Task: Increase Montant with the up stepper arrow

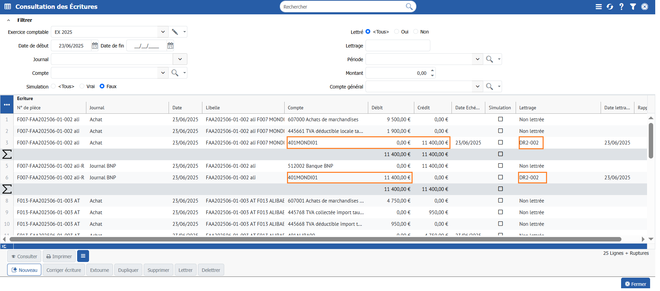Action: click(432, 71)
